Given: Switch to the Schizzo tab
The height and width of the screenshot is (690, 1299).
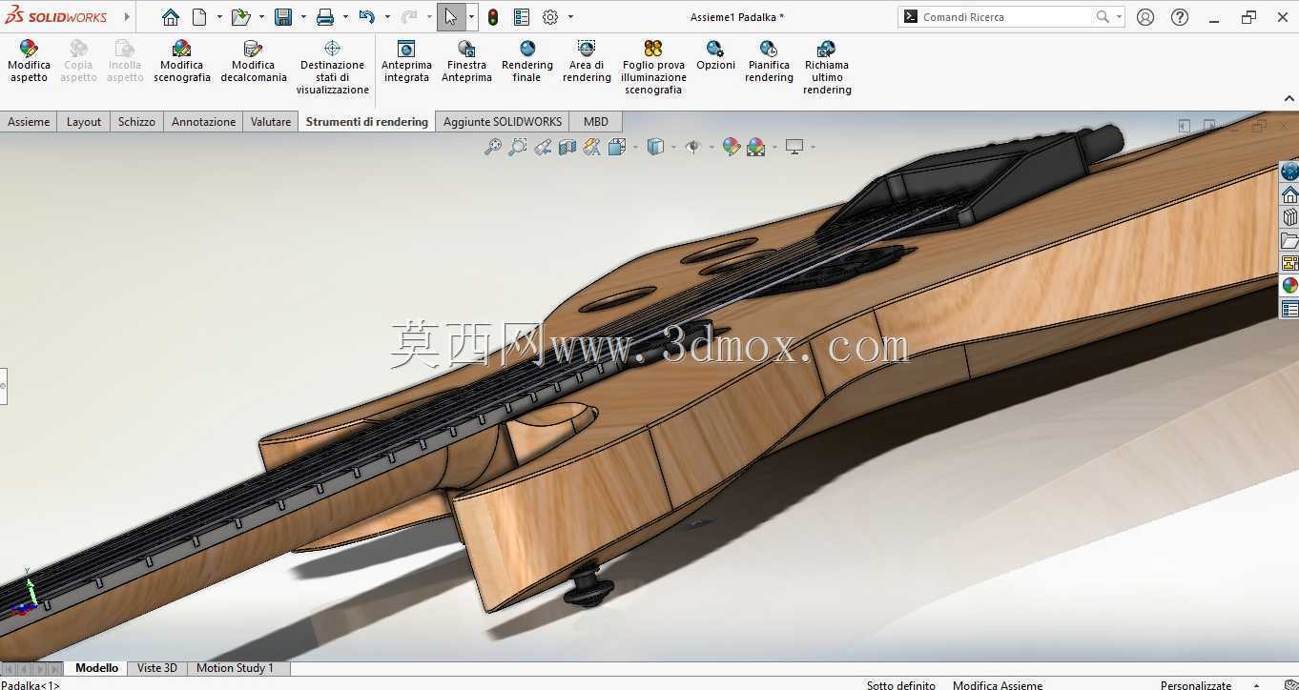Looking at the screenshot, I should tap(136, 121).
